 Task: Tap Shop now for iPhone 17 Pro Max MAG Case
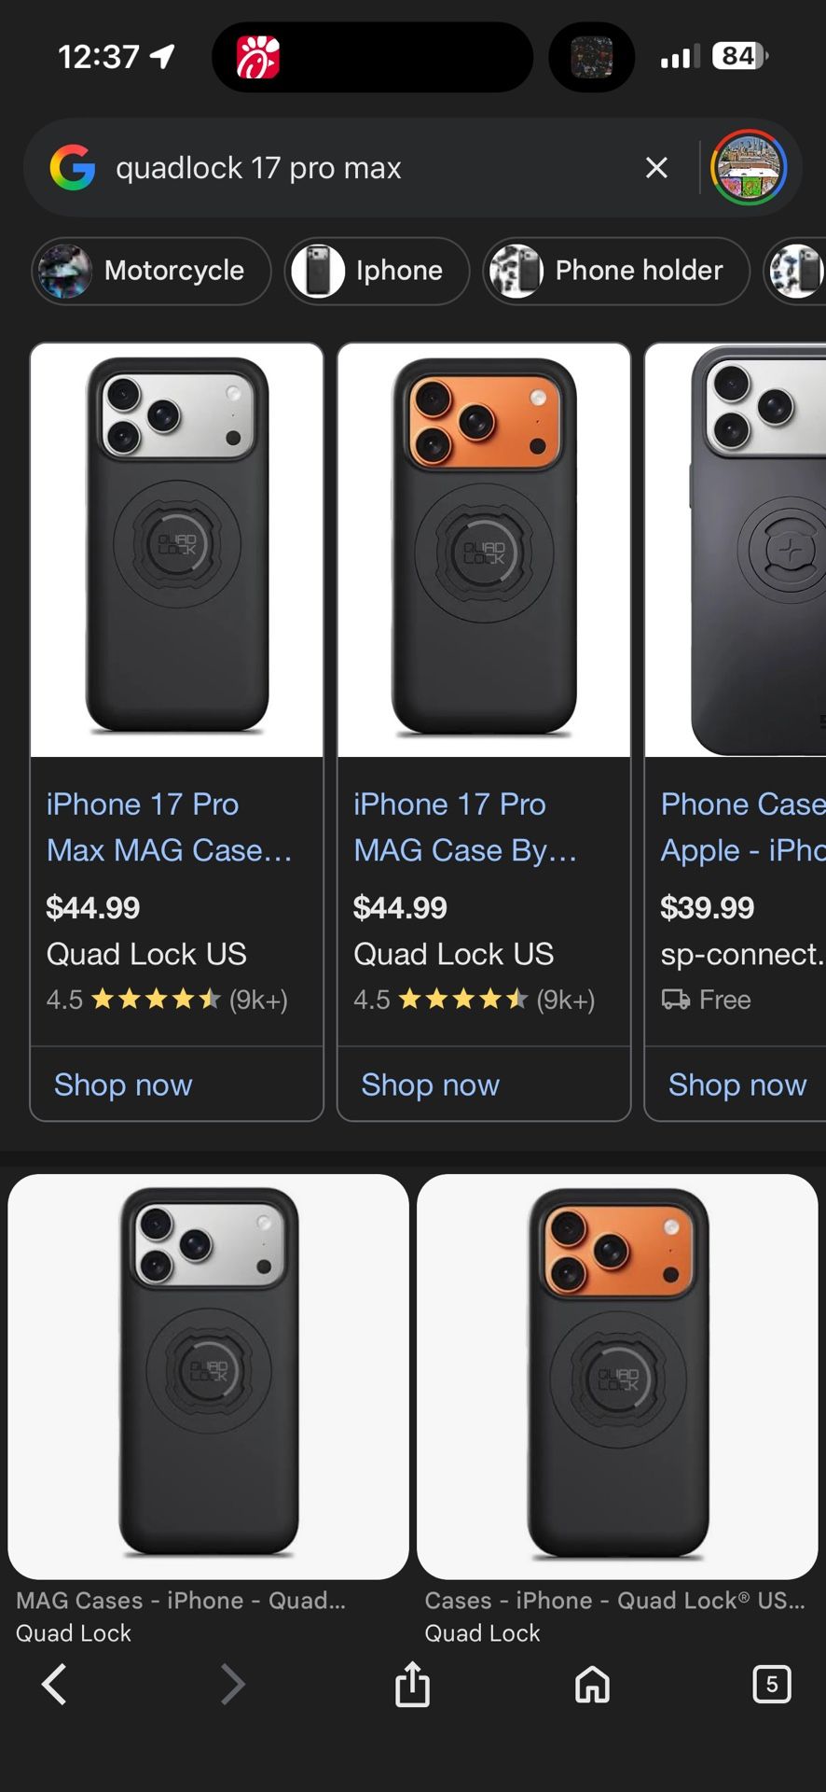[x=123, y=1085]
